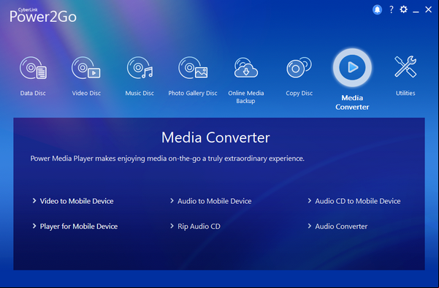Click the chevron beside Audio Converter

point(310,226)
